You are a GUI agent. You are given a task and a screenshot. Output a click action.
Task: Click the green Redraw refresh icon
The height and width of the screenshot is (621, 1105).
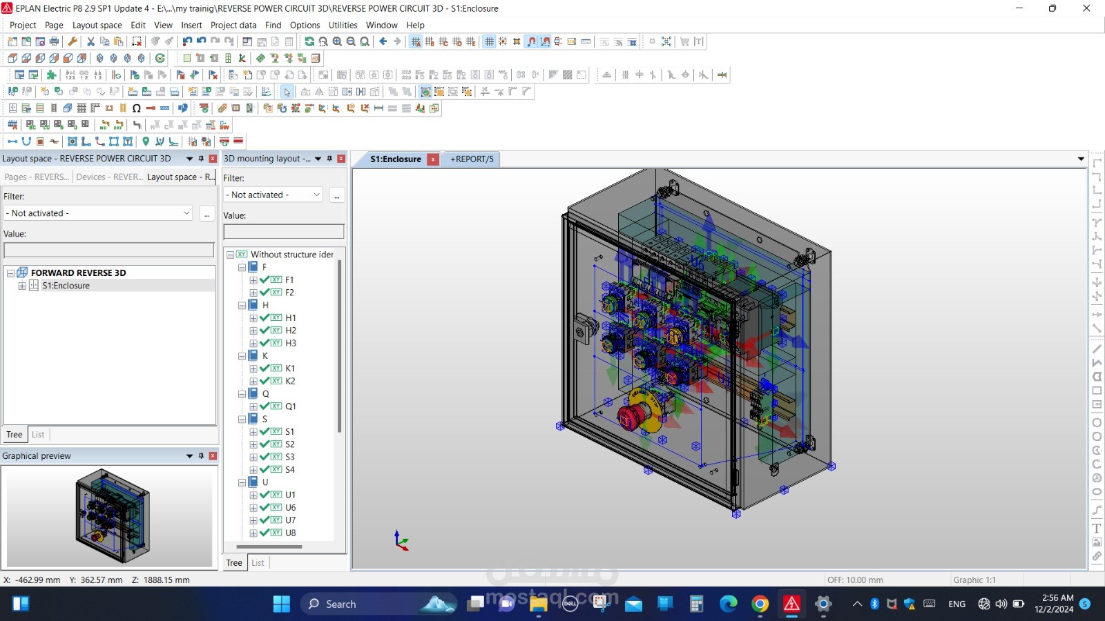[309, 41]
